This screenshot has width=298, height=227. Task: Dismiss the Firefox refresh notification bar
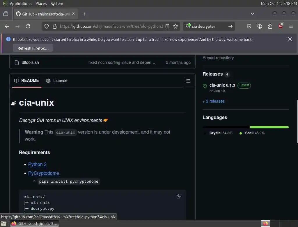coord(290,39)
